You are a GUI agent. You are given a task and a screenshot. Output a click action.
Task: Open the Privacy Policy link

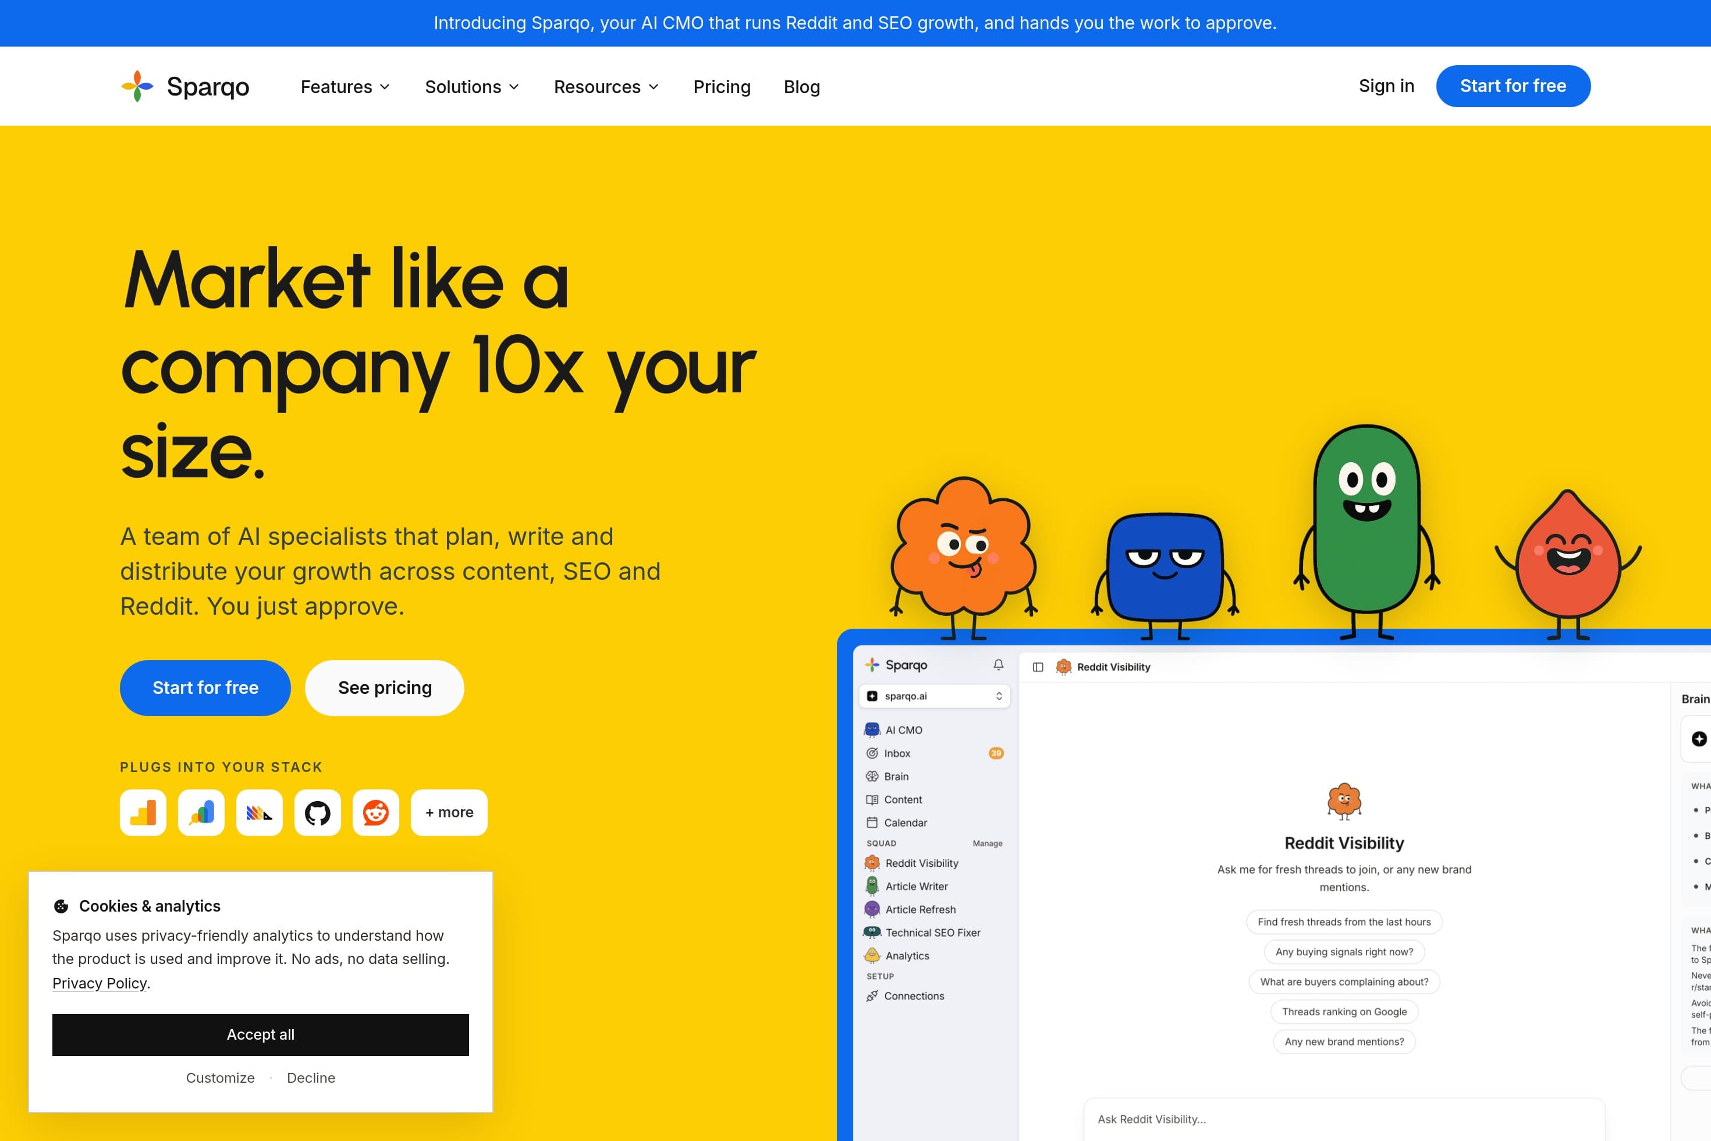click(100, 983)
